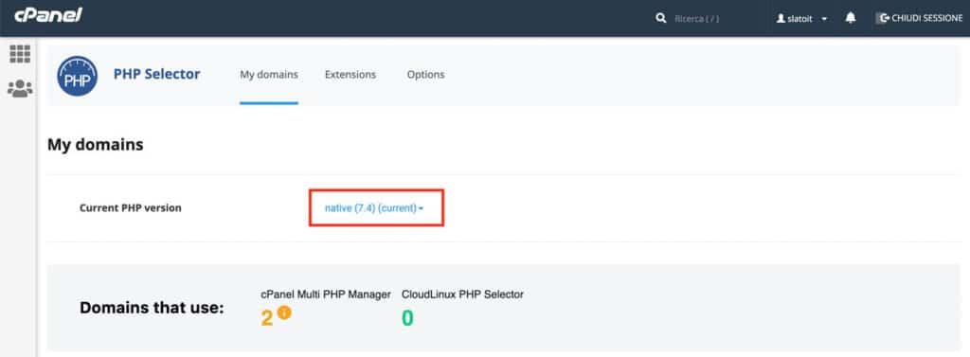Open the slatoit user menu
This screenshot has width=970, height=357.
point(801,19)
